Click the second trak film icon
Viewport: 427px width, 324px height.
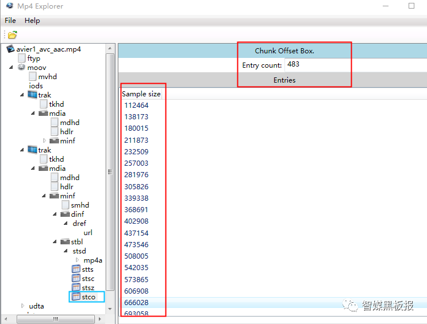pyautogui.click(x=32, y=150)
